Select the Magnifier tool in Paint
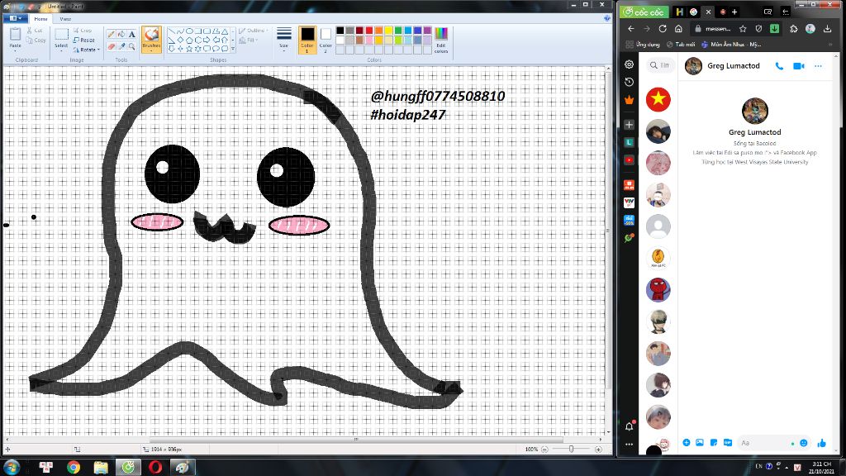Screen dimensions: 846x476 tap(131, 47)
